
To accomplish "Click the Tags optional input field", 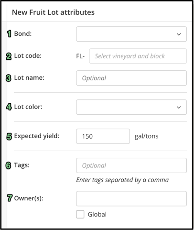I will tap(131, 165).
